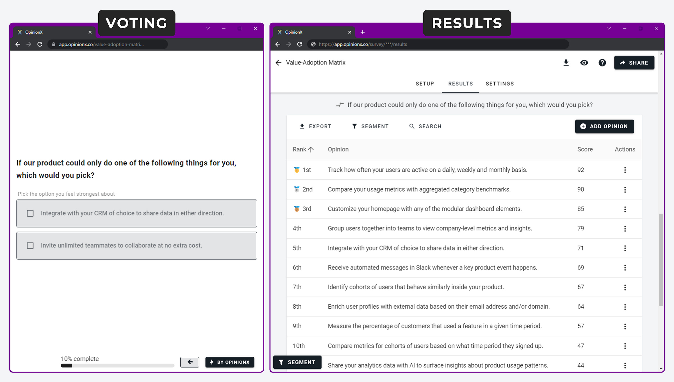Screen dimensions: 674x382
Task: Click the bronze medal icon for 3rd
Action: (x=297, y=209)
